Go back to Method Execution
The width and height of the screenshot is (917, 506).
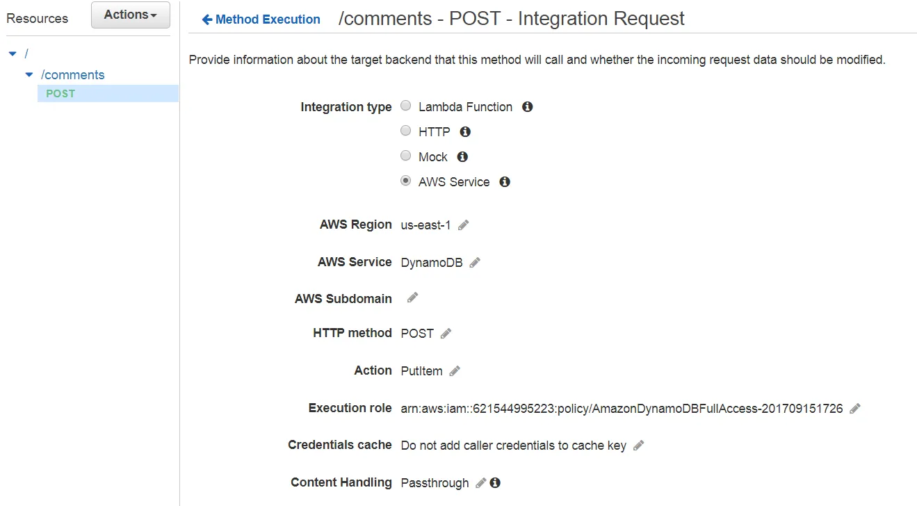[x=261, y=19]
